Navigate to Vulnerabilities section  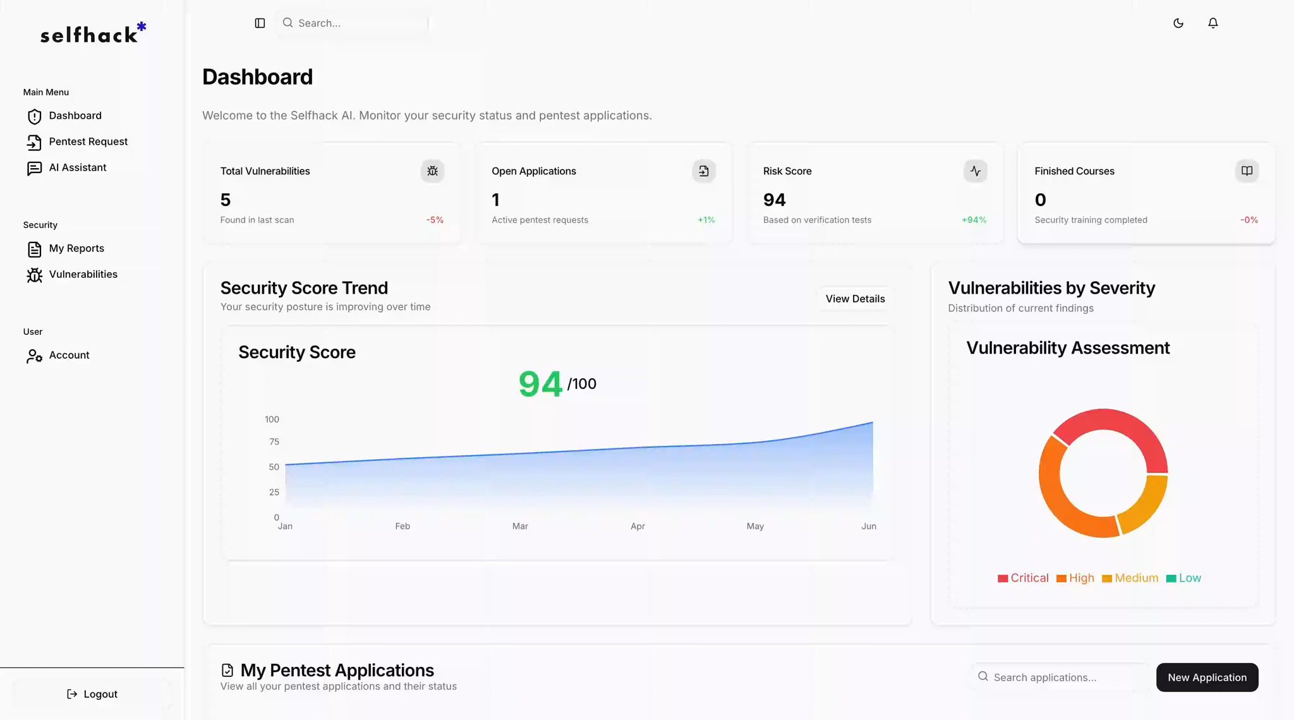coord(83,274)
